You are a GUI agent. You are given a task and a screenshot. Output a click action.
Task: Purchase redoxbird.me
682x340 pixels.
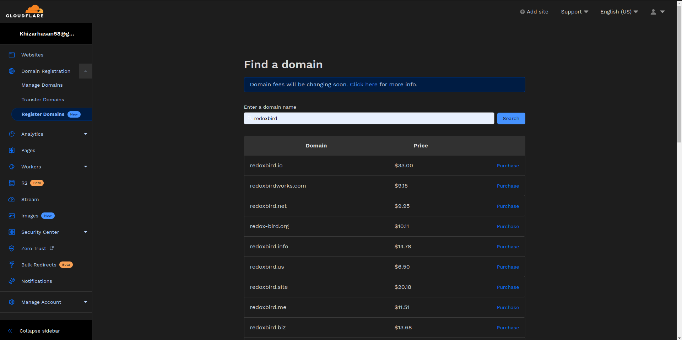click(x=508, y=307)
